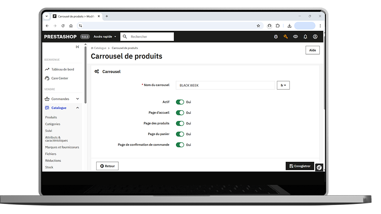Image resolution: width=381 pixels, height=214 pixels.
Task: Open Marques et fournisseurs
Action: [62, 147]
